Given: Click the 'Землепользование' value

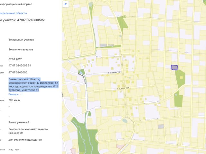Looking at the screenshot, I should tap(21, 49).
